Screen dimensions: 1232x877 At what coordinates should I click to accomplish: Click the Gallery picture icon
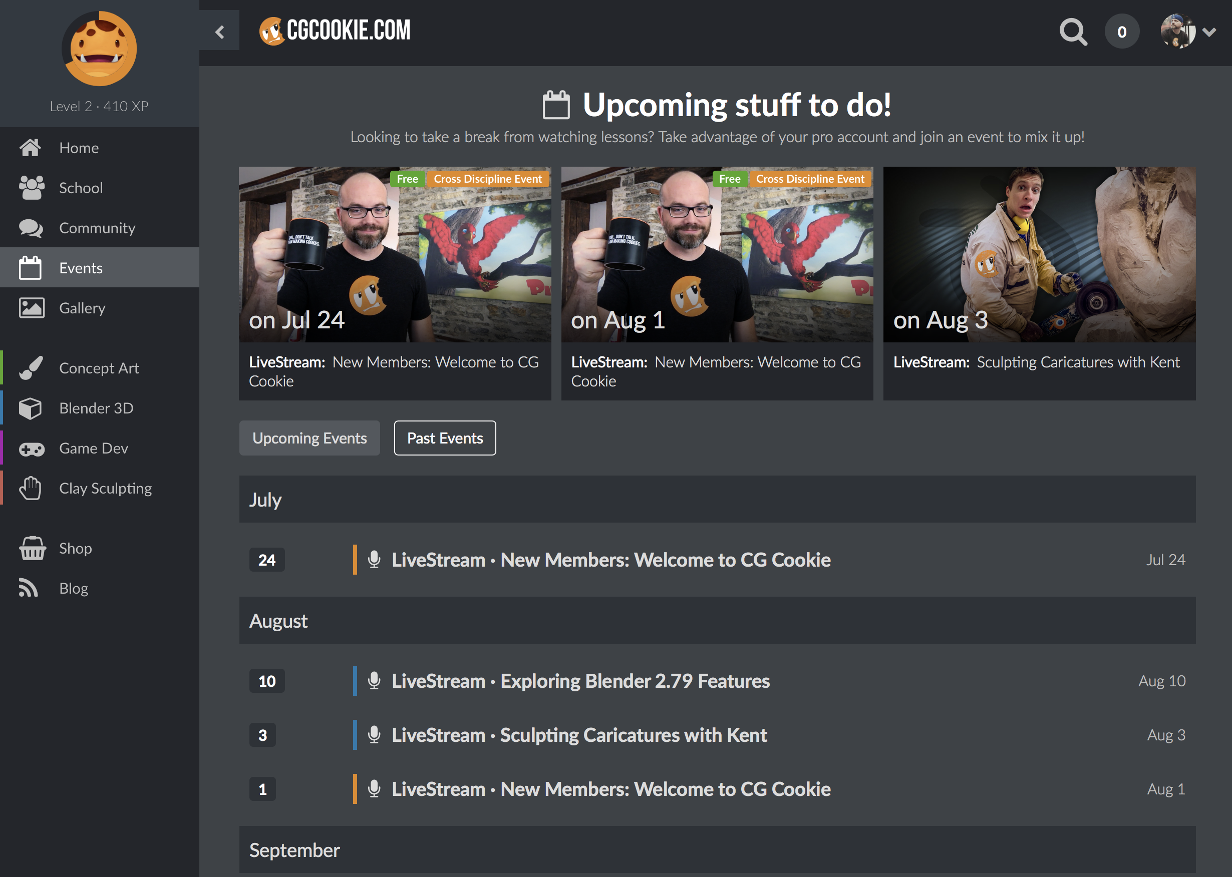click(x=32, y=307)
